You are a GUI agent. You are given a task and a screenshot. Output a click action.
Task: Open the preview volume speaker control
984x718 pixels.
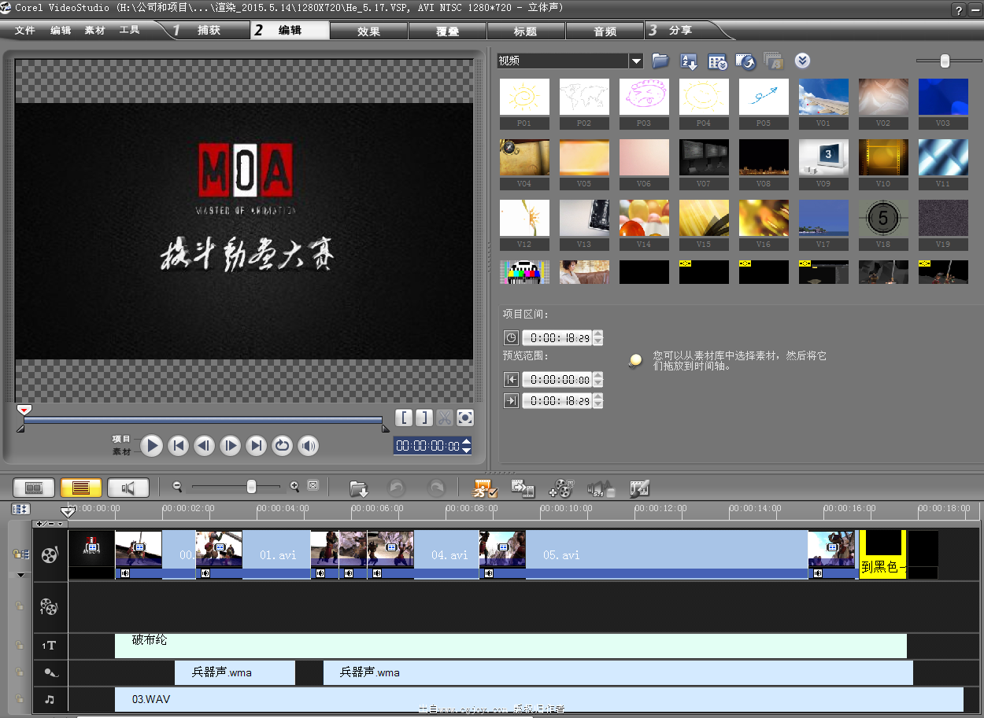coord(309,446)
